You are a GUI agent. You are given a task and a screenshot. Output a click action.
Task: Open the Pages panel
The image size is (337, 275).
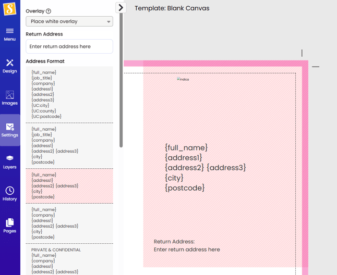click(x=10, y=226)
